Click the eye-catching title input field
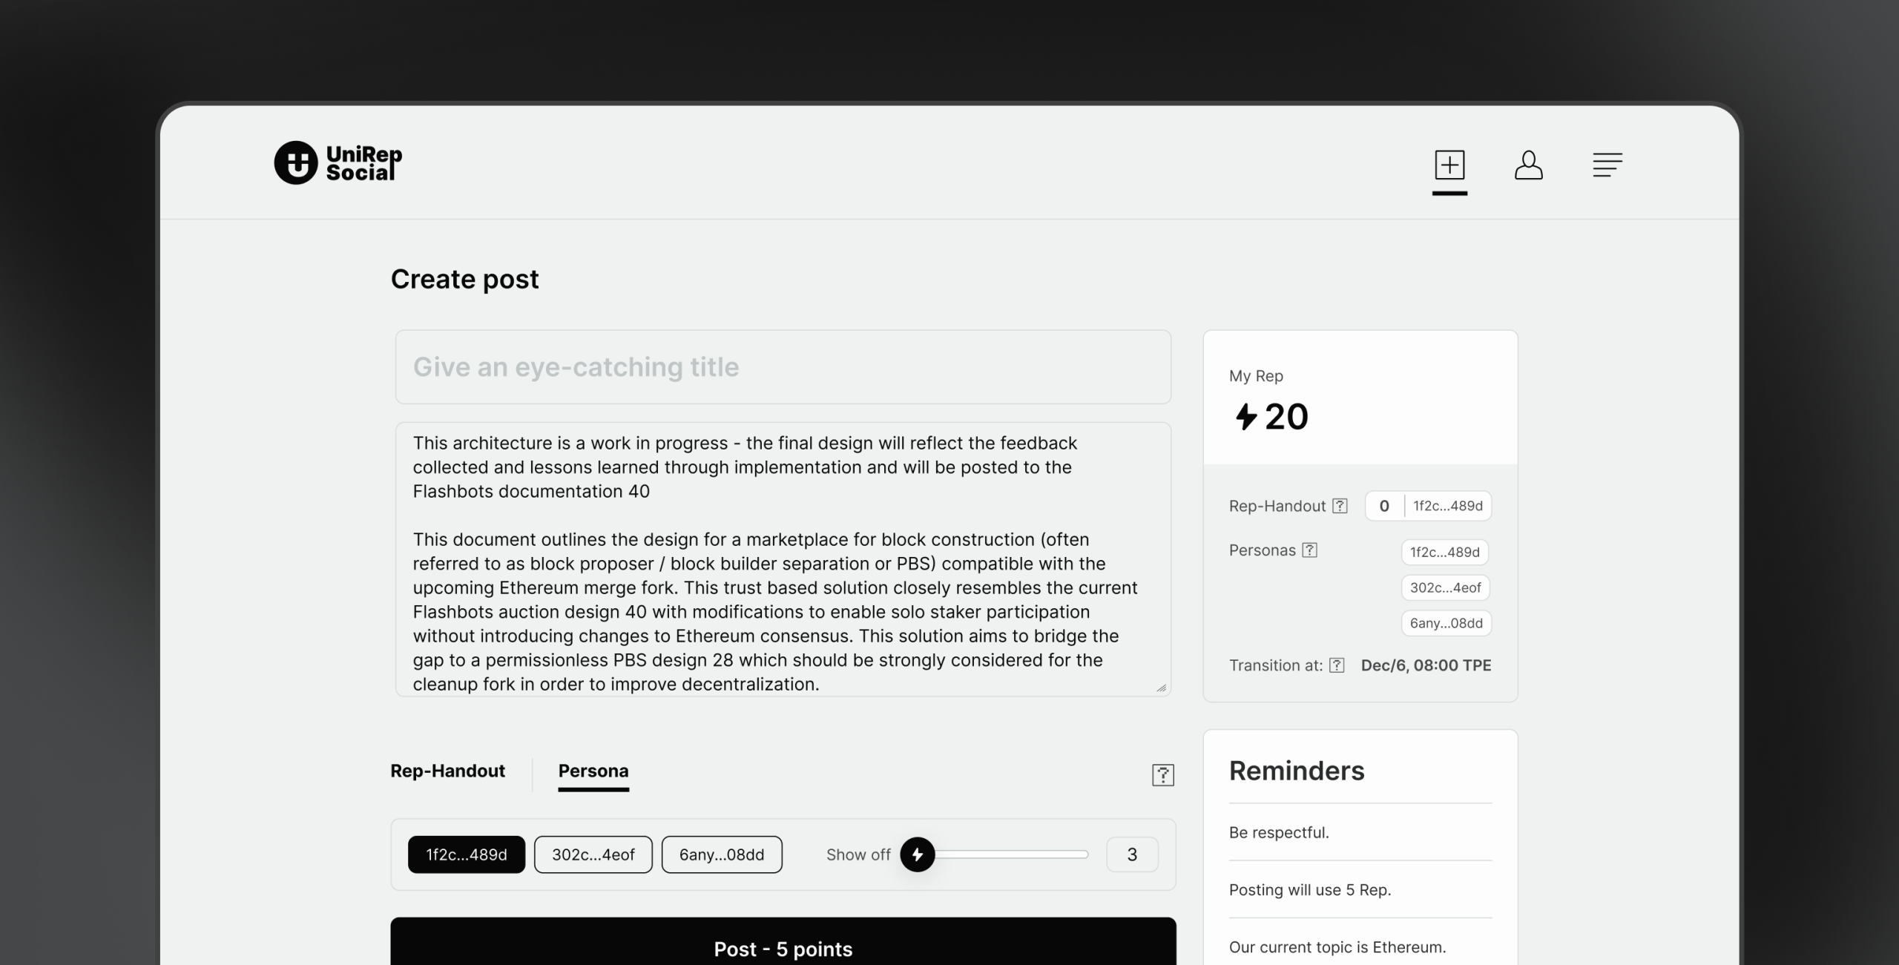Image resolution: width=1899 pixels, height=965 pixels. click(783, 367)
